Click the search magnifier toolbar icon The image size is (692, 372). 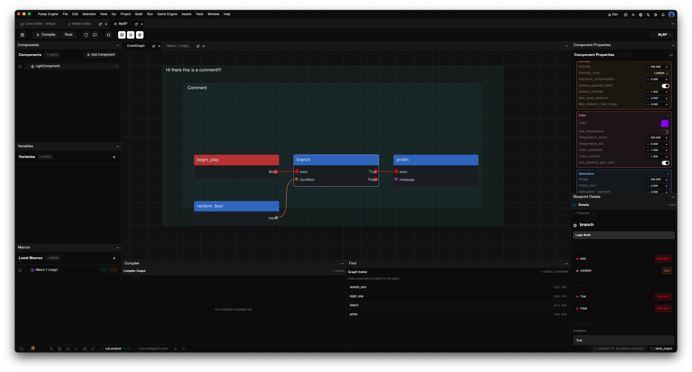tap(109, 35)
